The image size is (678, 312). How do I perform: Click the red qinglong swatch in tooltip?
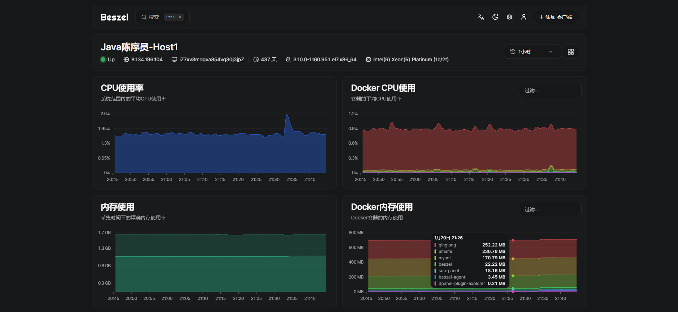pyautogui.click(x=435, y=245)
